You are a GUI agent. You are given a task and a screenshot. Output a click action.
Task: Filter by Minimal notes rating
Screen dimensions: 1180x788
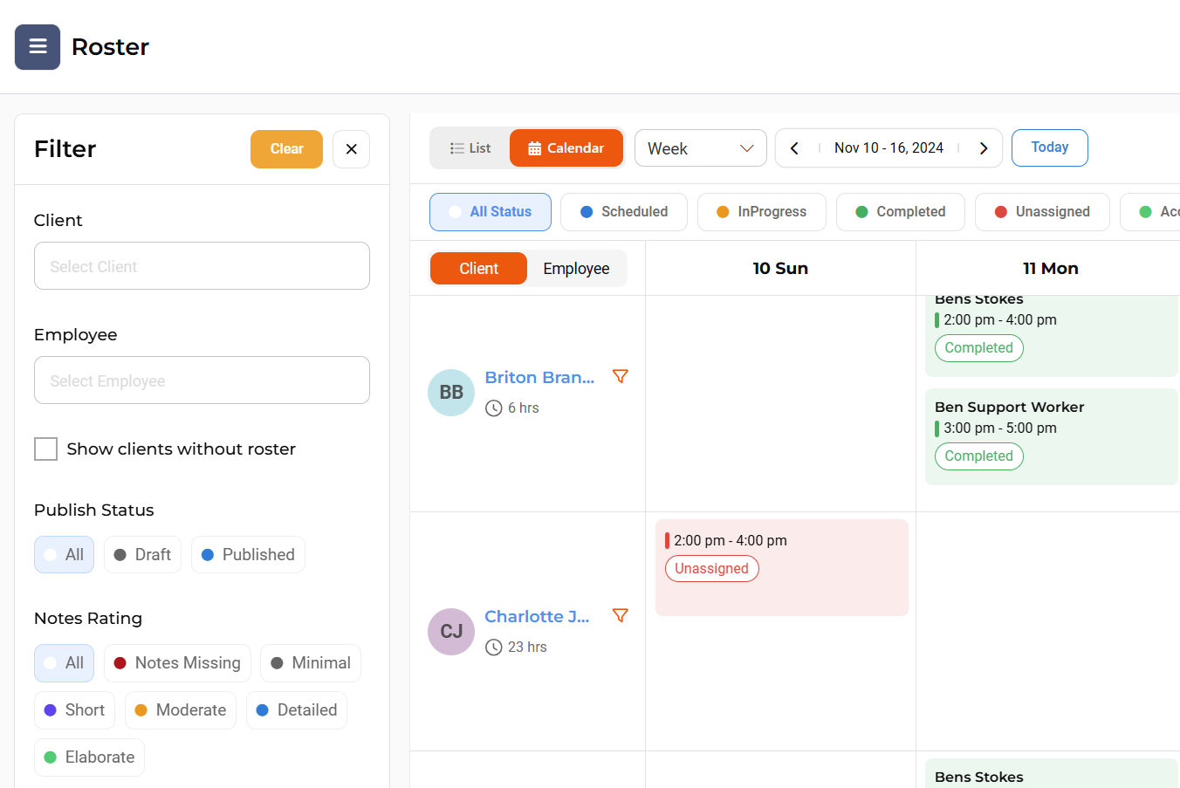tap(311, 663)
